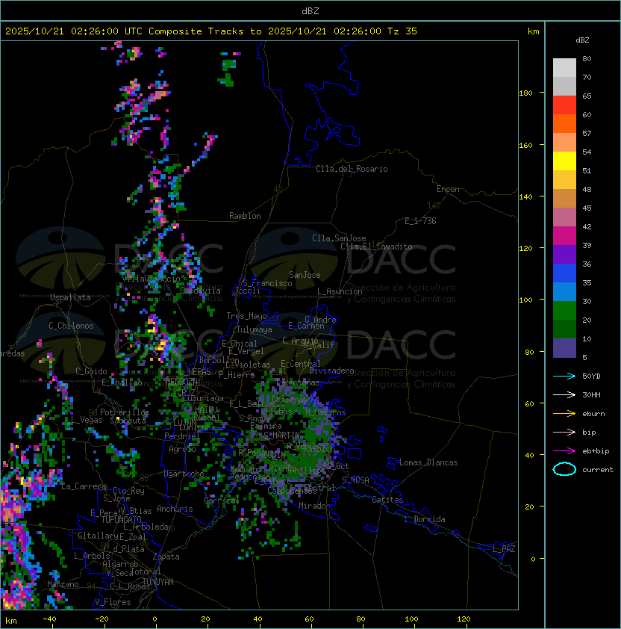Click the cyan 'current' ellipse symbol
Image resolution: width=621 pixels, height=629 pixels.
[x=564, y=469]
